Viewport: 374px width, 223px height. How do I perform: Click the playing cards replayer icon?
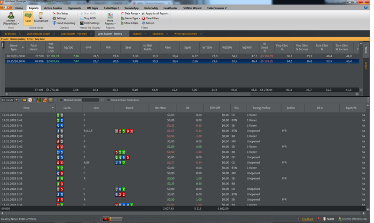(x=30, y=100)
